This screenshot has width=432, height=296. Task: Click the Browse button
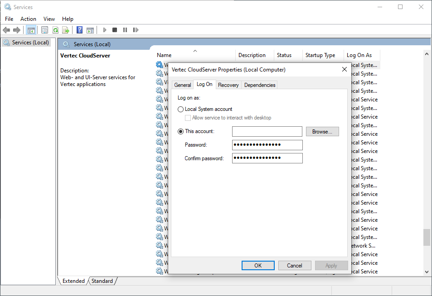[x=322, y=131]
